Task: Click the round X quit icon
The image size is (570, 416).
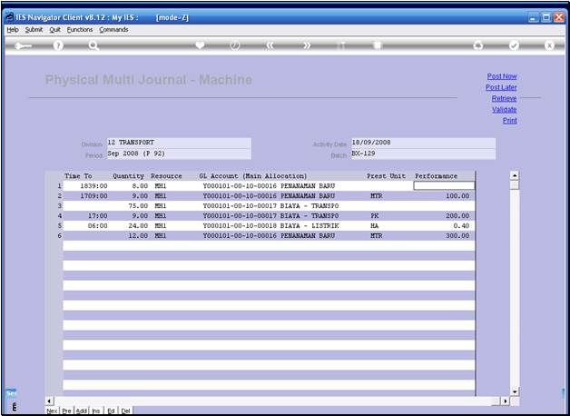Action: (549, 45)
